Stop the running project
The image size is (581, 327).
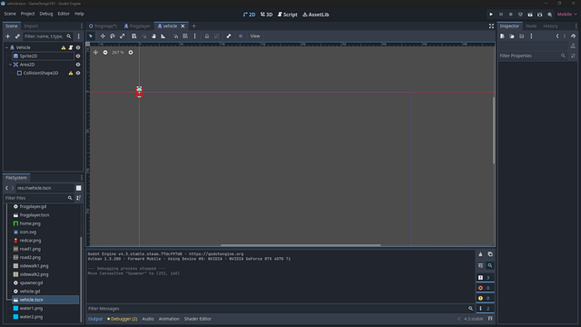coord(510,15)
